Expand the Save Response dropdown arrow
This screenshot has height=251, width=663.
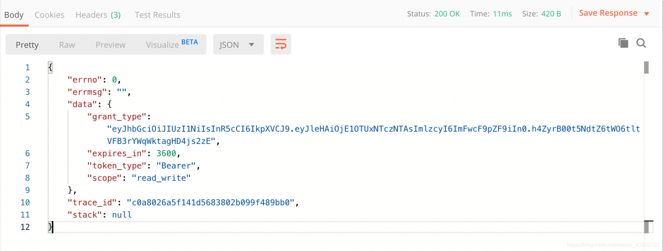click(x=646, y=13)
